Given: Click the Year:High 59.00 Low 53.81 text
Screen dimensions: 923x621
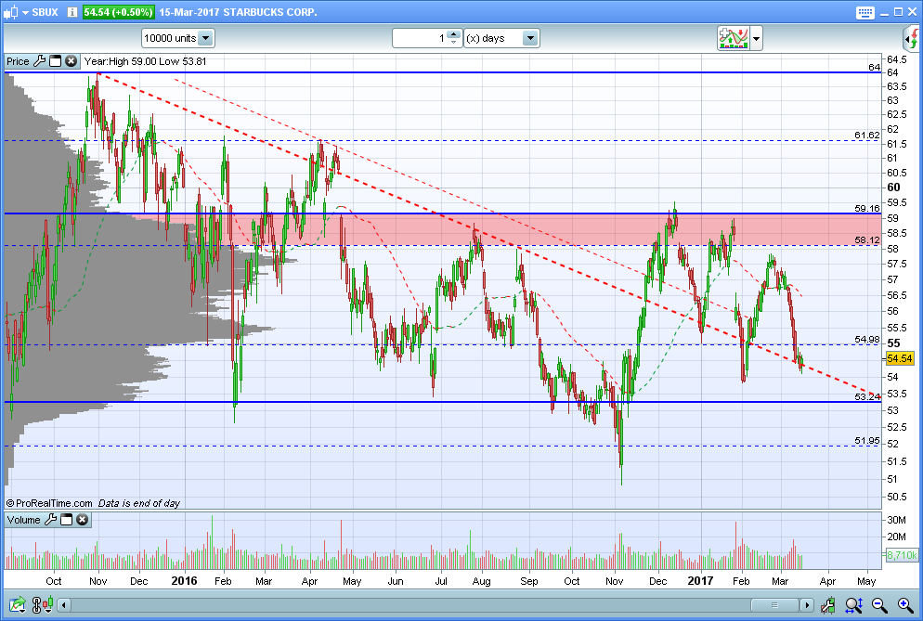Looking at the screenshot, I should [146, 61].
